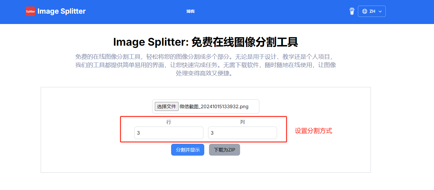This screenshot has height=190, width=434.
Task: Focus the 列 number input field
Action: coord(242,133)
